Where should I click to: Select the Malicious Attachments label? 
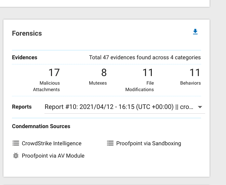pyautogui.click(x=46, y=86)
